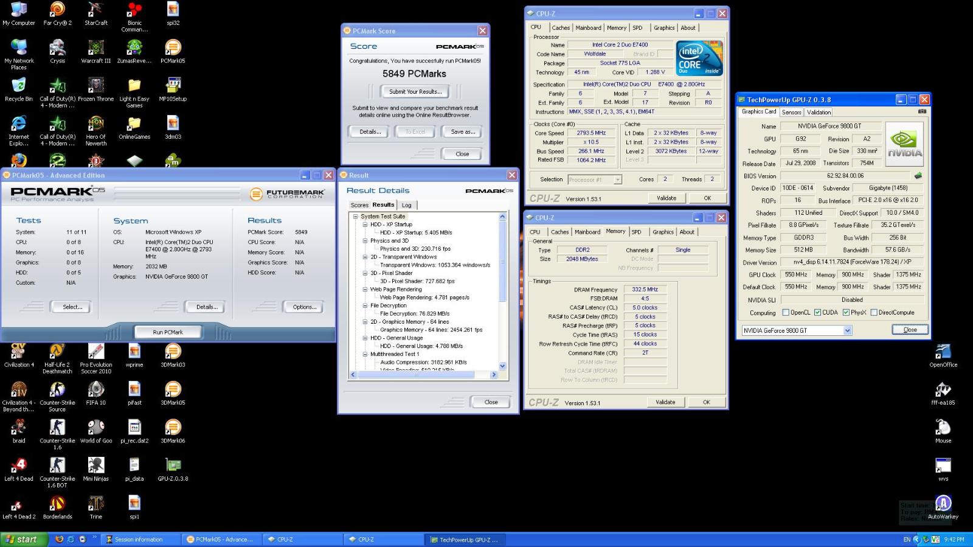The height and width of the screenshot is (547, 973).
Task: Open the 3DMark06 desktop shortcut
Action: pos(173,431)
